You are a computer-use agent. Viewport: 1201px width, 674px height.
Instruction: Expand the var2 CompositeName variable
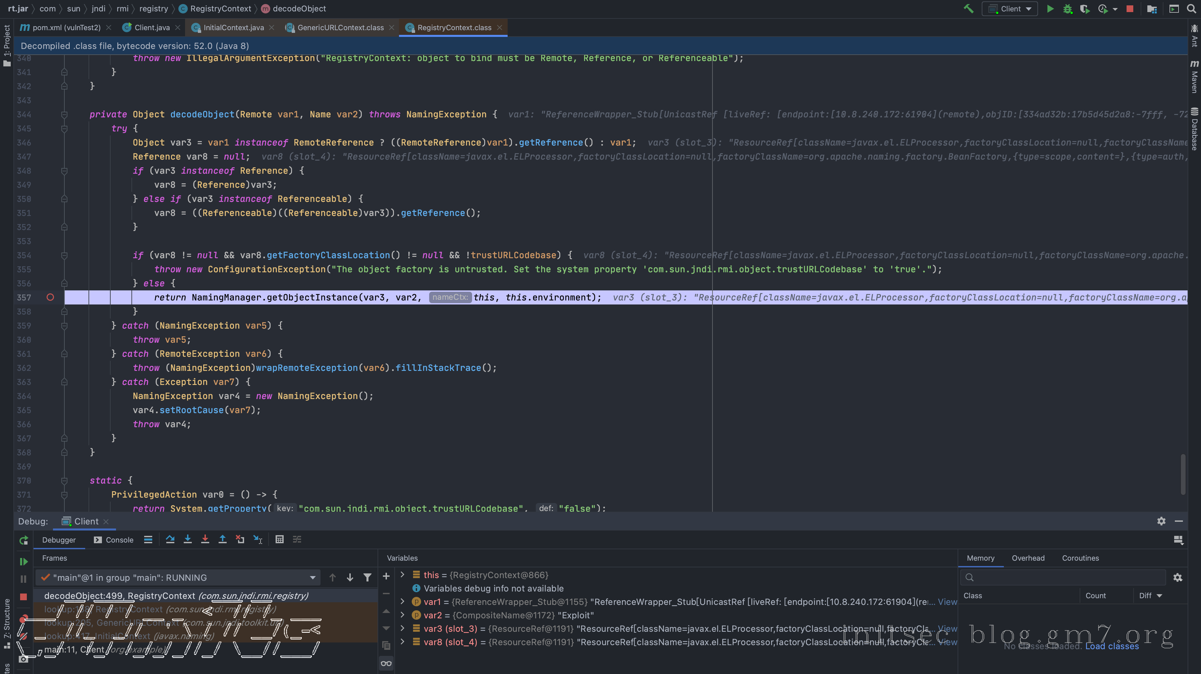click(x=403, y=615)
